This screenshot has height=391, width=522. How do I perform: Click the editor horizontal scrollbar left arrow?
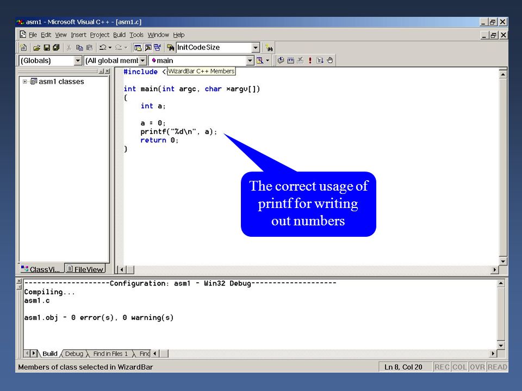point(122,270)
